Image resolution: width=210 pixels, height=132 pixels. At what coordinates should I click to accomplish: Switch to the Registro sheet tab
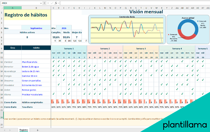(x=24, y=130)
